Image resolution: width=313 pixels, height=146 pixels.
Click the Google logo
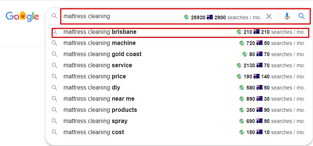coord(22,16)
